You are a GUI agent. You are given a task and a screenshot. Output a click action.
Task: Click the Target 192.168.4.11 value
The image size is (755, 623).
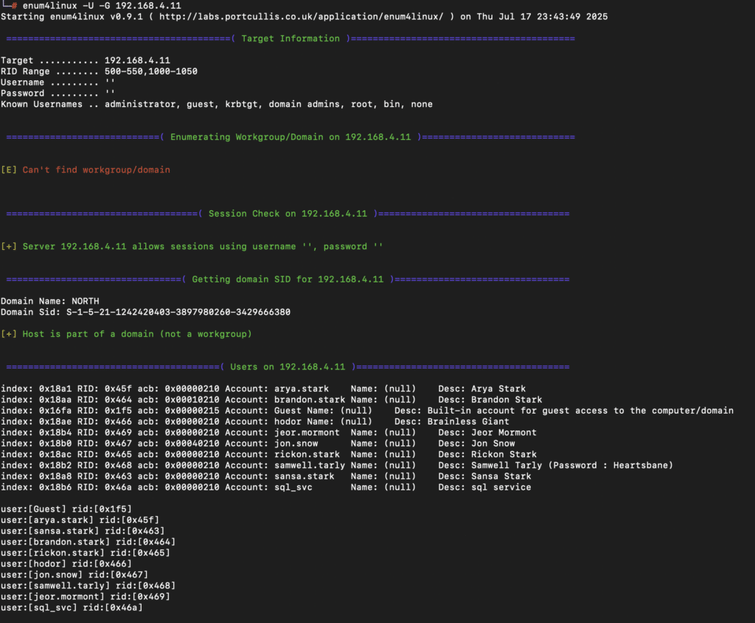point(137,60)
